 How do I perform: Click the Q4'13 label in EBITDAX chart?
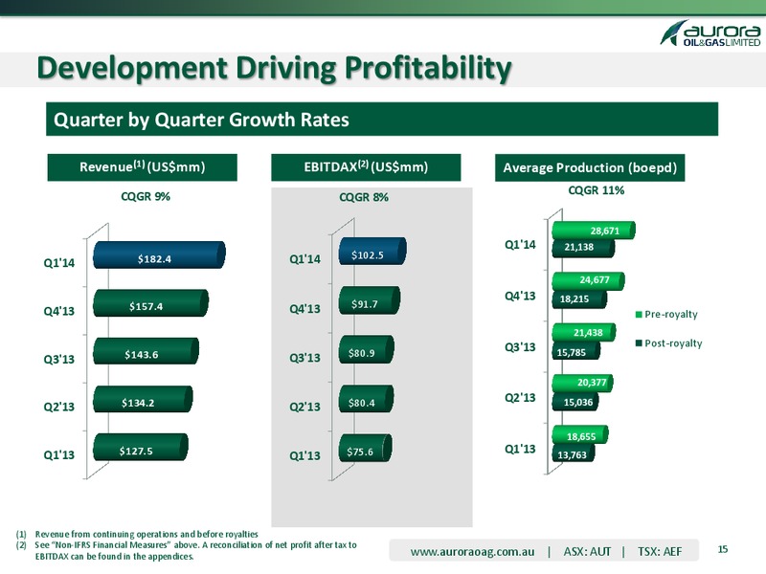click(304, 308)
